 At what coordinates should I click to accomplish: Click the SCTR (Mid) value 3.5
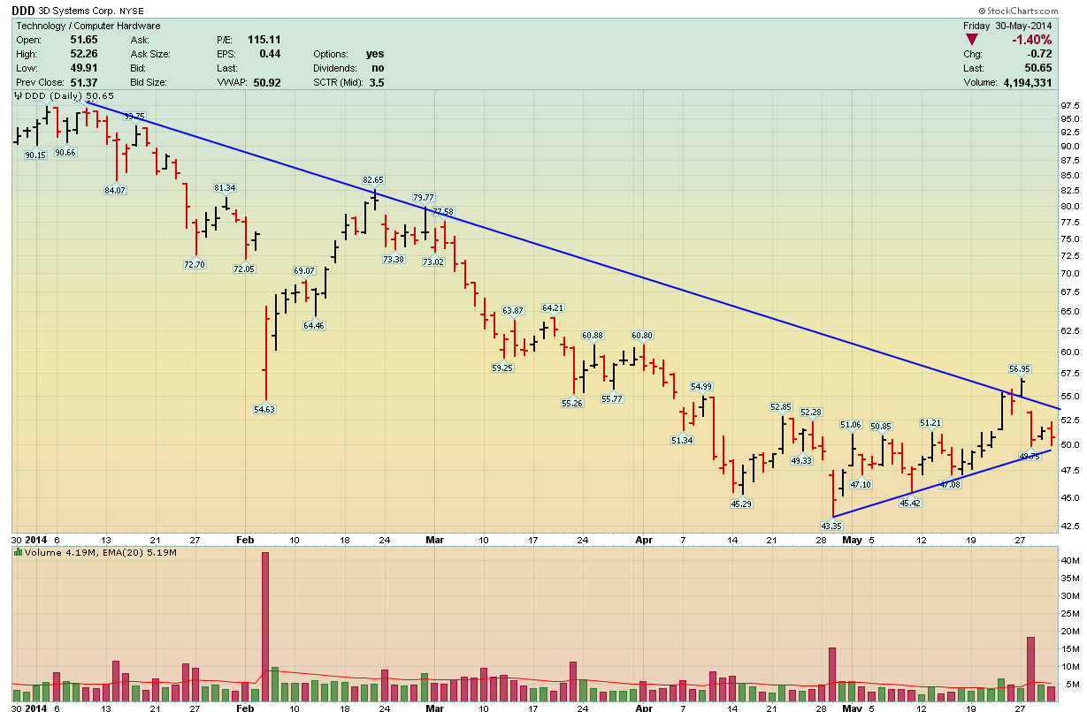click(377, 82)
